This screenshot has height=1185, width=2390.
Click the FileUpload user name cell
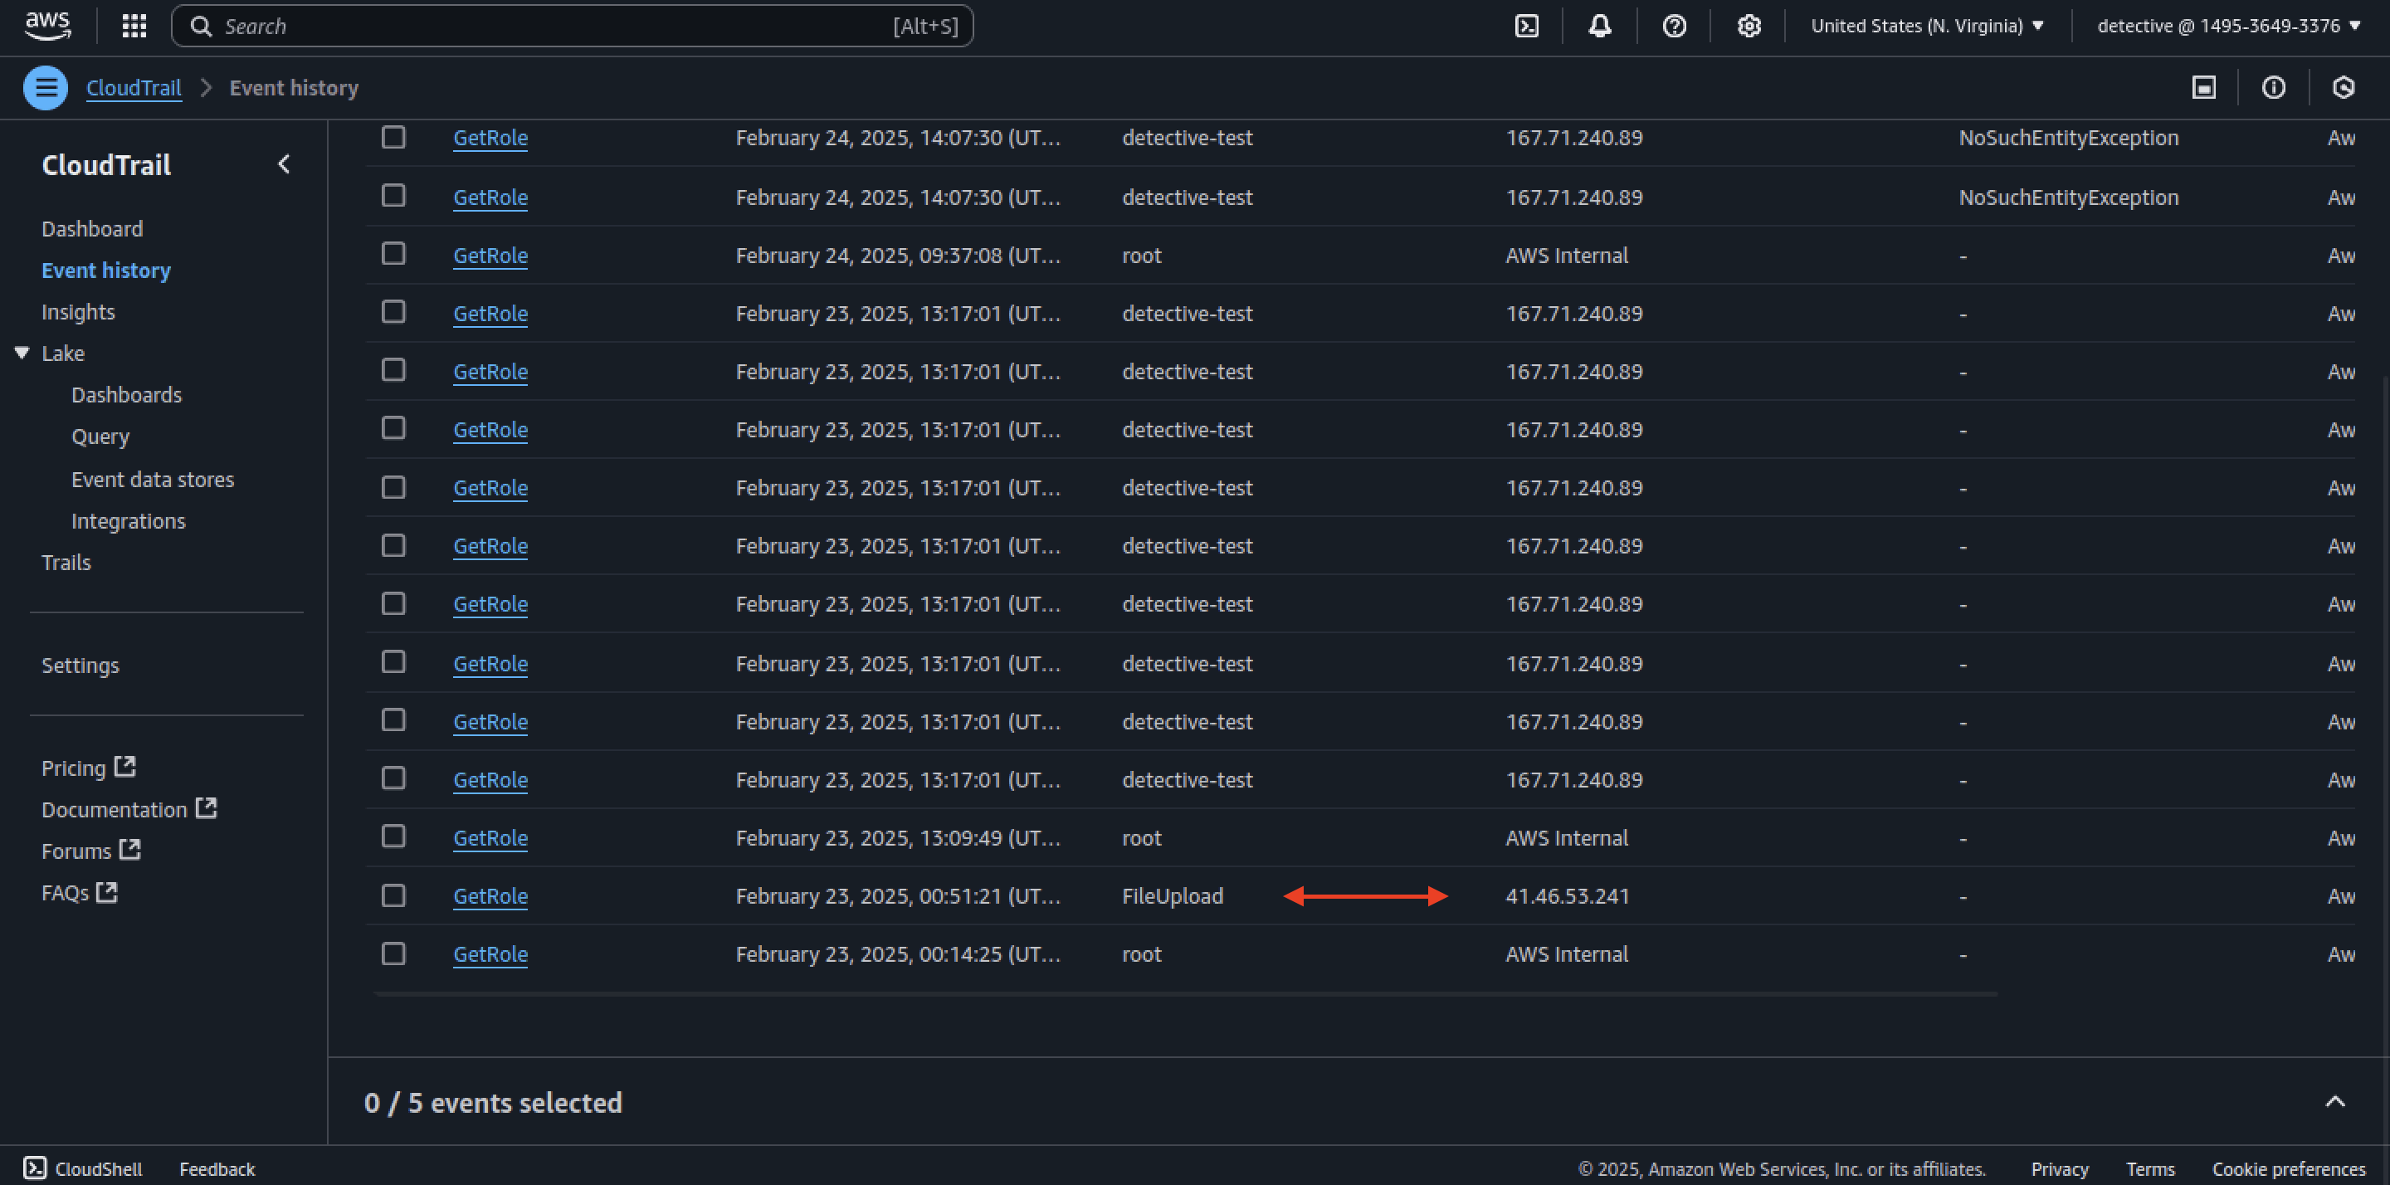[1172, 896]
